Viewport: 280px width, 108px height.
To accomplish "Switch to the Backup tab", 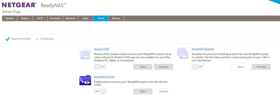I will click(x=116, y=18).
